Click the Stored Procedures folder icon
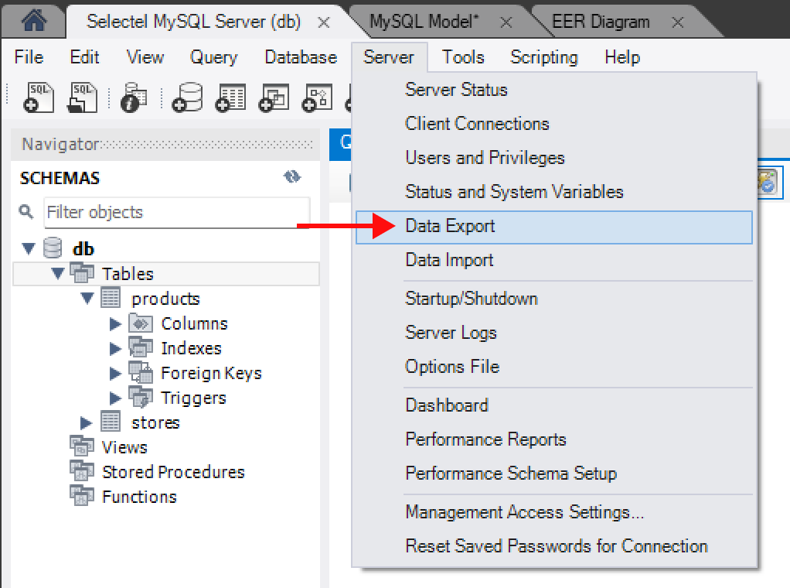The image size is (790, 588). click(82, 470)
